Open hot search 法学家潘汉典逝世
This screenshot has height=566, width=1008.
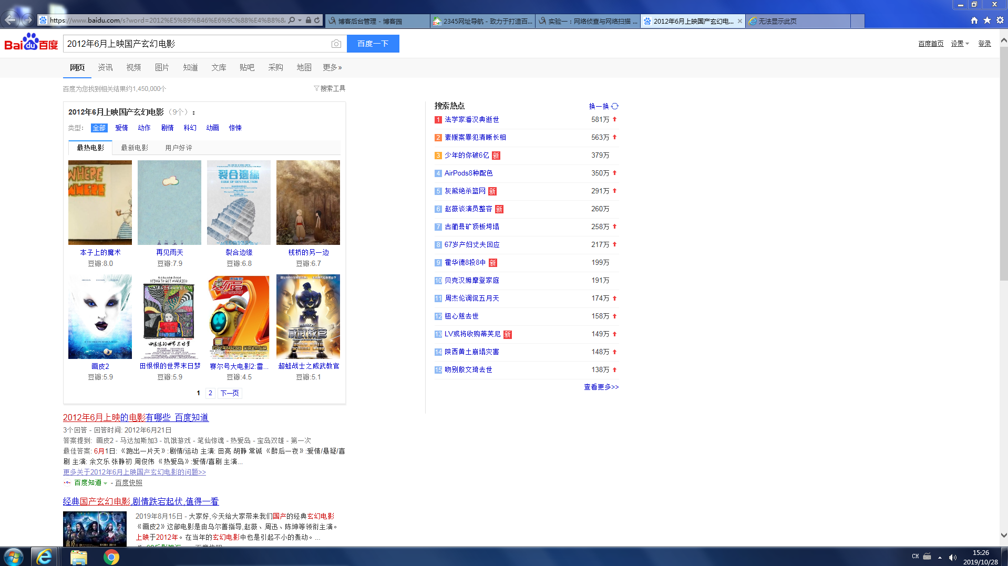point(471,120)
